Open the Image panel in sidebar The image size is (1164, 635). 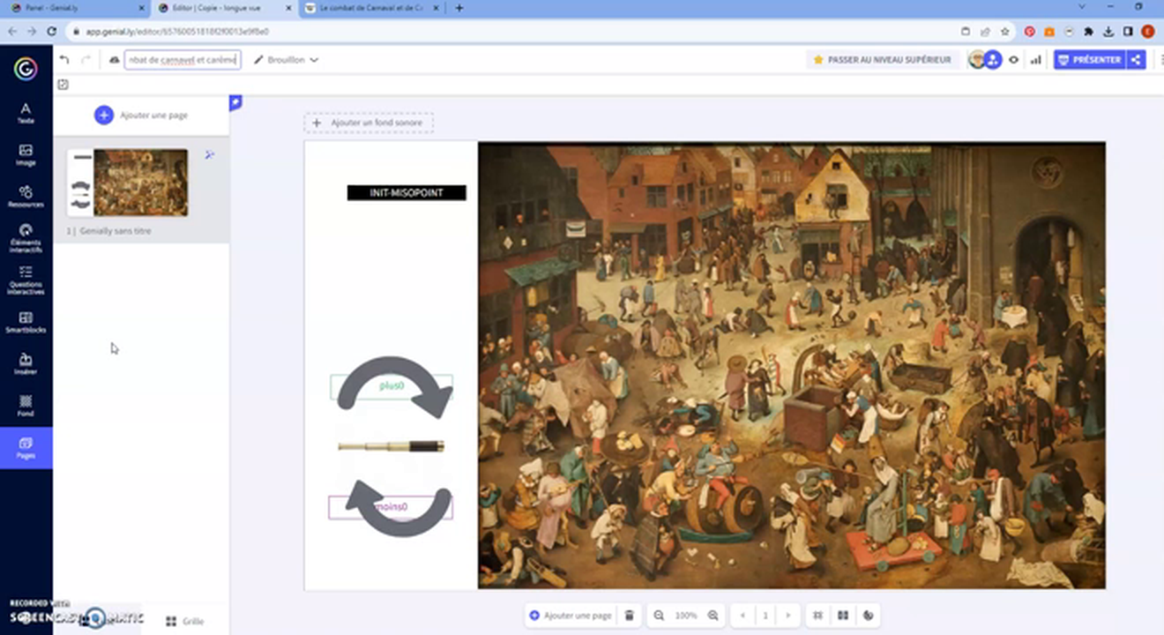[26, 155]
